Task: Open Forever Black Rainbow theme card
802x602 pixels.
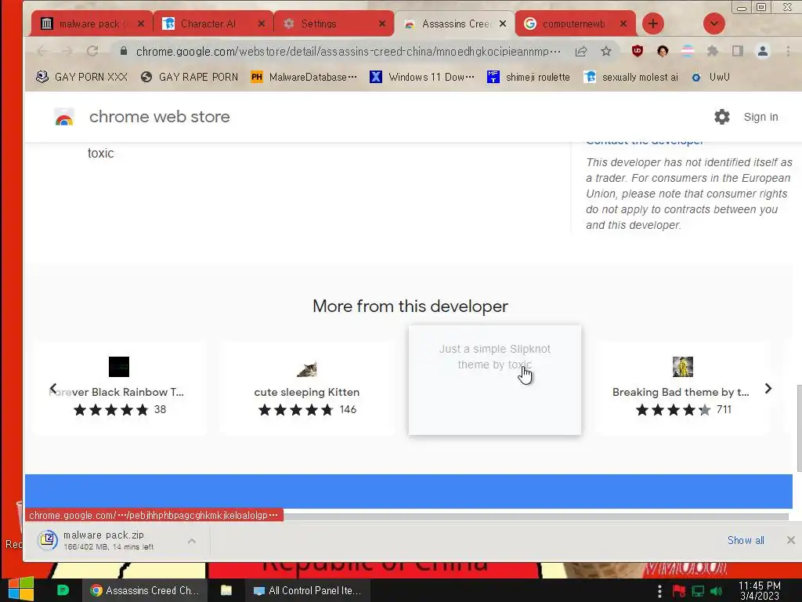Action: point(119,387)
